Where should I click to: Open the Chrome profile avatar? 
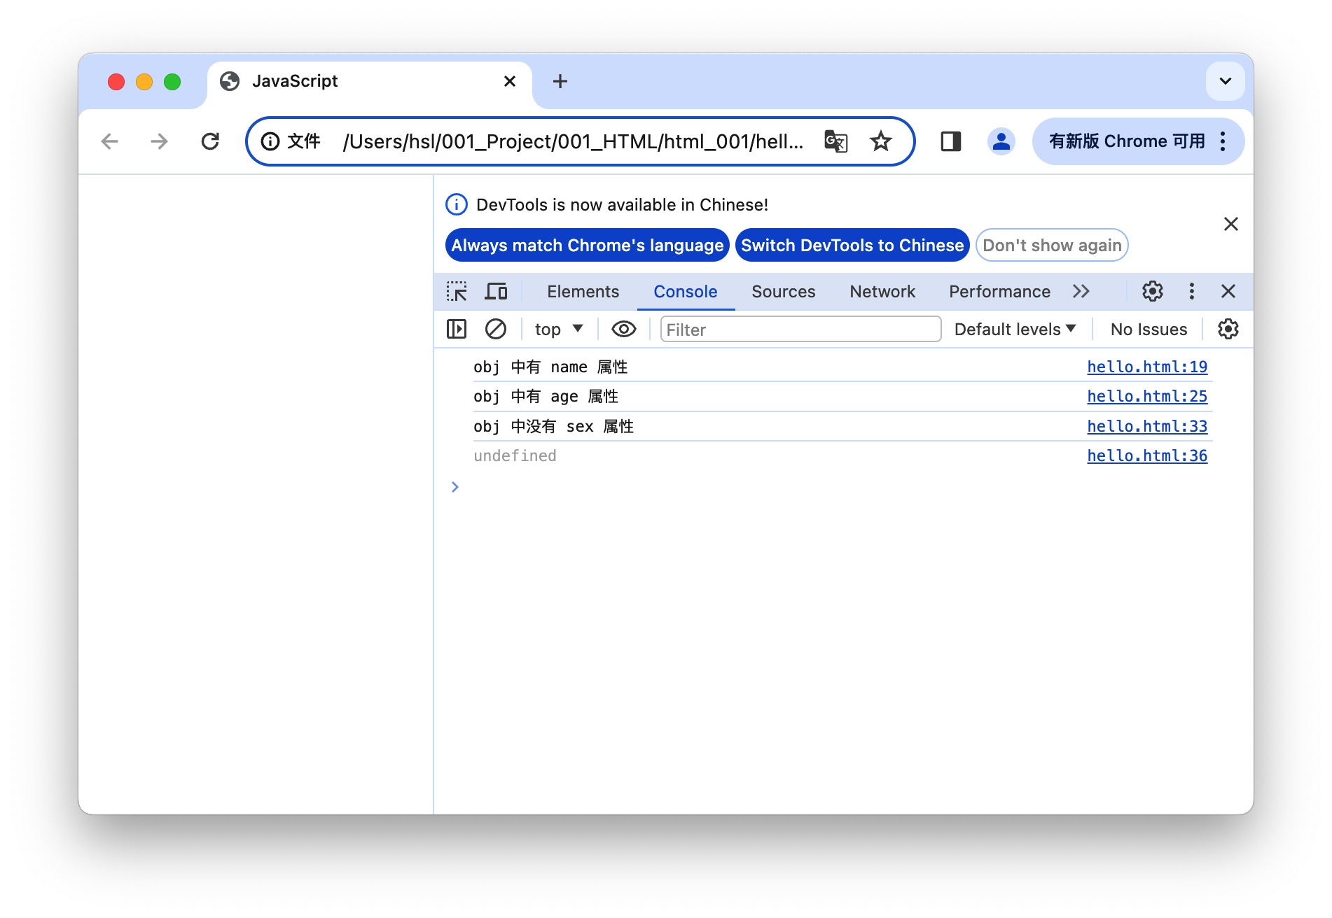click(x=1001, y=141)
